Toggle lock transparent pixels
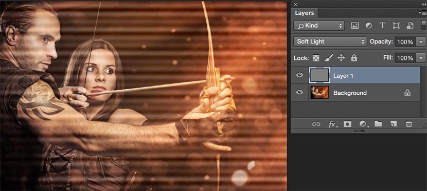 316,58
